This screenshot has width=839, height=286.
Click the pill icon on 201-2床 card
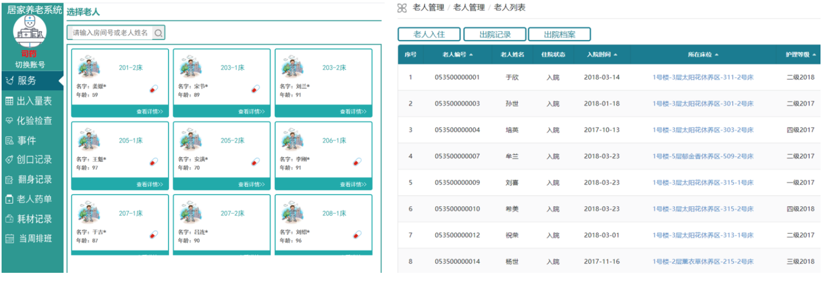point(154,89)
